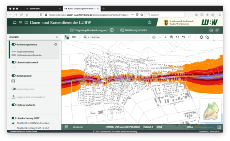
Task: Click the download icon in green bar
Action: [211, 30]
